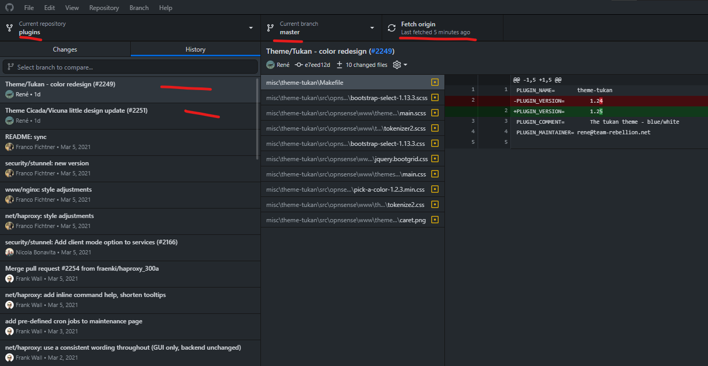Click removed line PLUGIN_VERSION 1.24

(576, 101)
